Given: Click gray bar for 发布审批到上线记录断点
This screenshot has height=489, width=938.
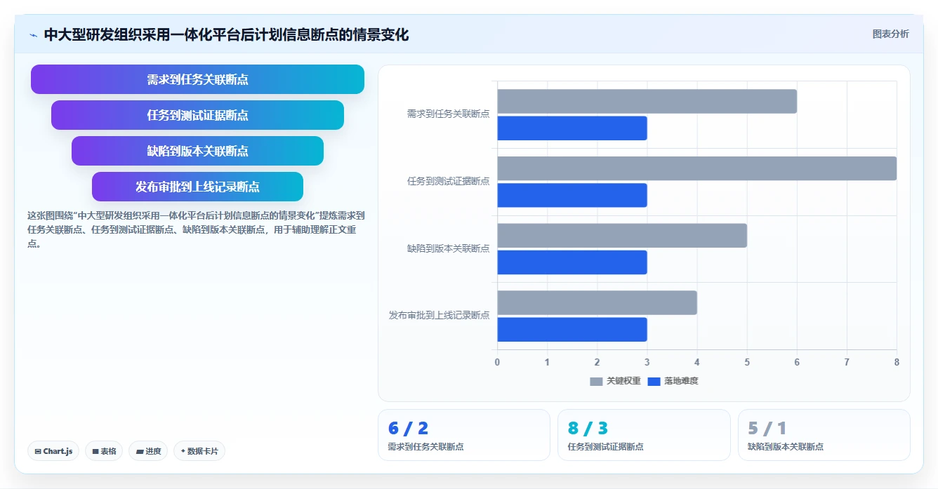Looking at the screenshot, I should (x=597, y=303).
